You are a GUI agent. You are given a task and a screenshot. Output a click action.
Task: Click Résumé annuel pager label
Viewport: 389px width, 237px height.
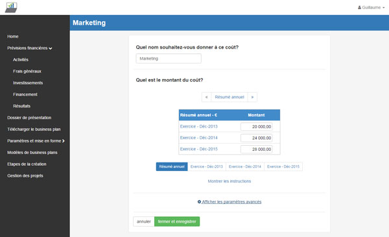point(230,97)
